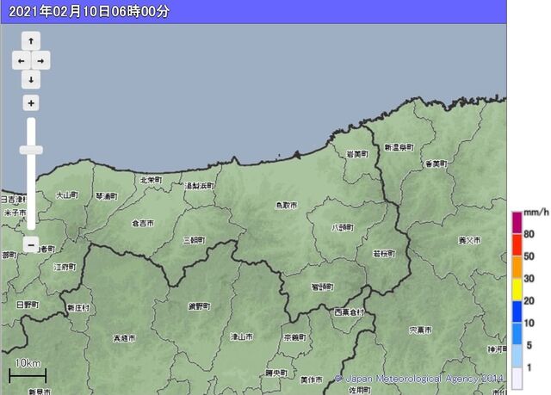This screenshot has height=395, width=551.
Task: Click the 倉吉市 label on the map
Action: pos(143,223)
